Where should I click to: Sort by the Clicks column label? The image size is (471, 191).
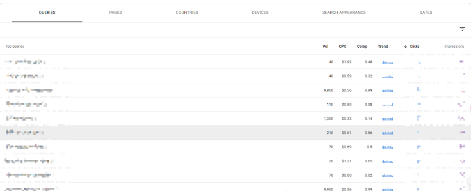pos(415,47)
